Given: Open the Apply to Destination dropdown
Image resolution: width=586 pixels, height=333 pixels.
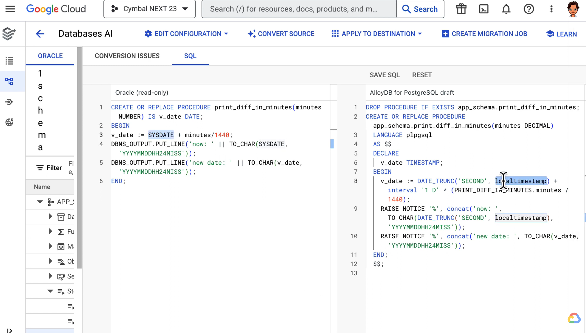Looking at the screenshot, I should pos(377,34).
